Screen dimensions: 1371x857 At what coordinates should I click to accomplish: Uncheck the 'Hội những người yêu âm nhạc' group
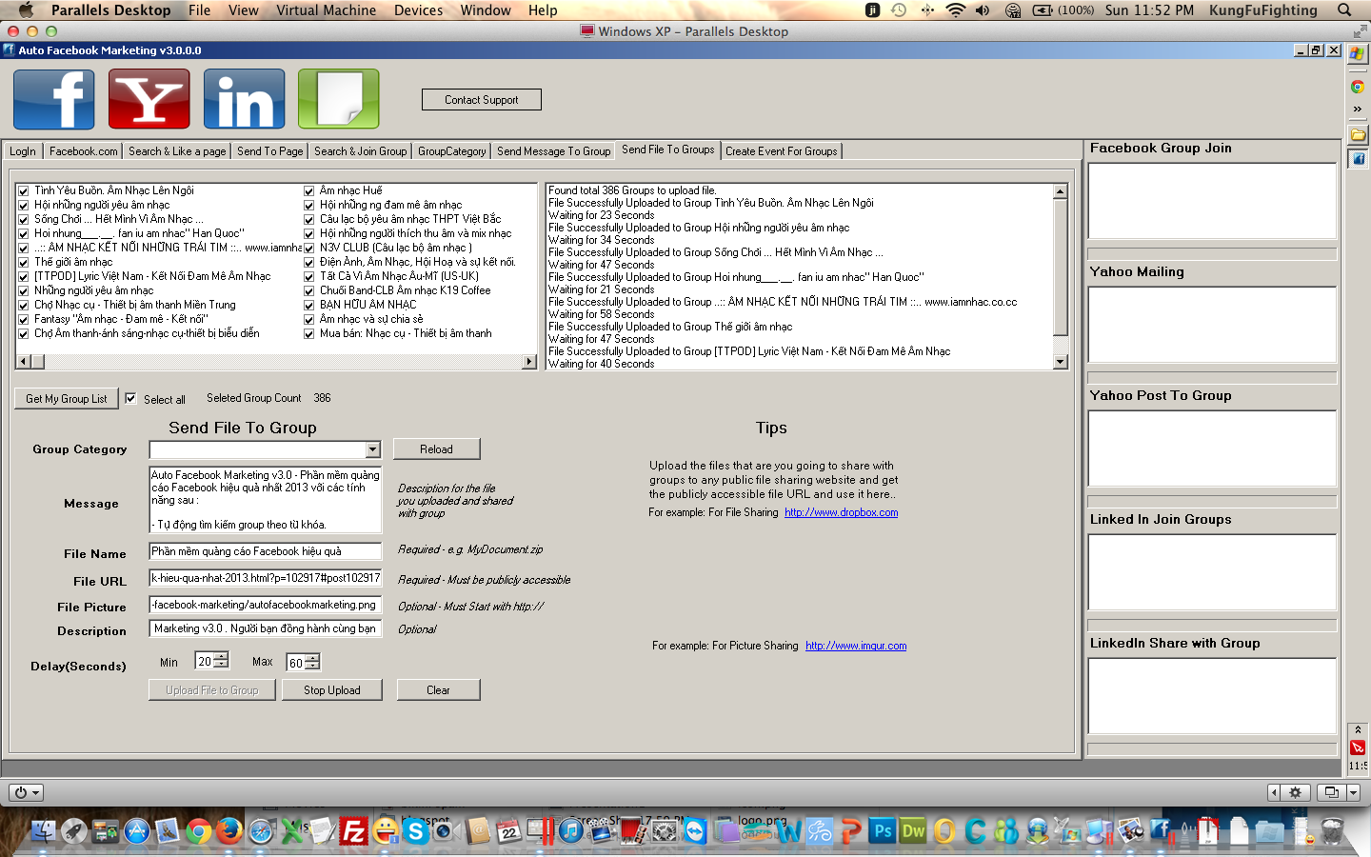tap(24, 206)
